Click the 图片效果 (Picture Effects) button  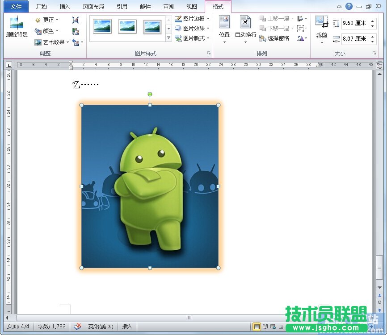[x=192, y=29]
